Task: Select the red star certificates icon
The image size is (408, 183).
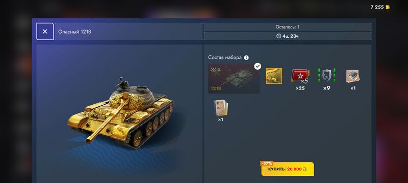Action: point(300,76)
